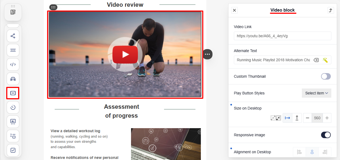Open the Play Button Styles dropdown
Image resolution: width=340 pixels, height=160 pixels.
click(316, 93)
